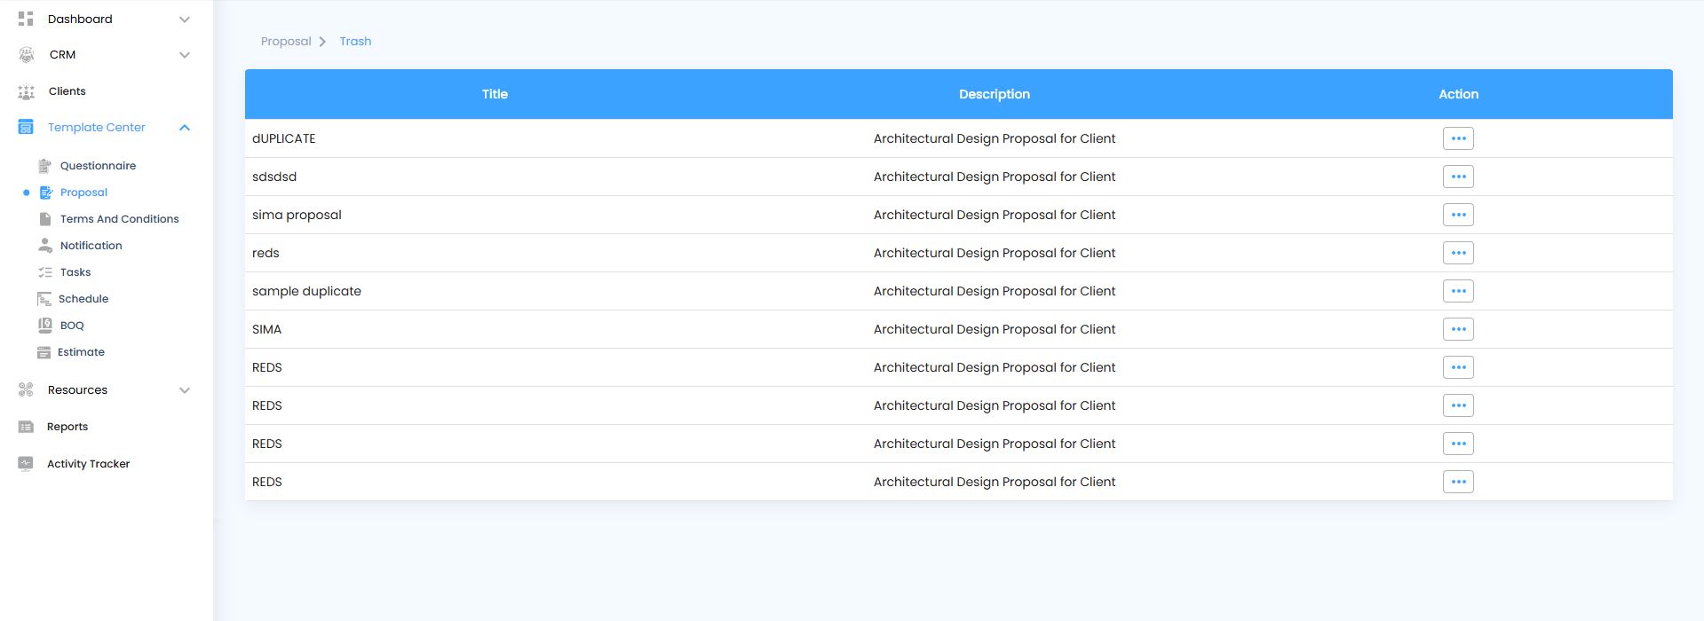
Task: Navigate to Proposal breadcrumb link
Action: [x=286, y=42]
